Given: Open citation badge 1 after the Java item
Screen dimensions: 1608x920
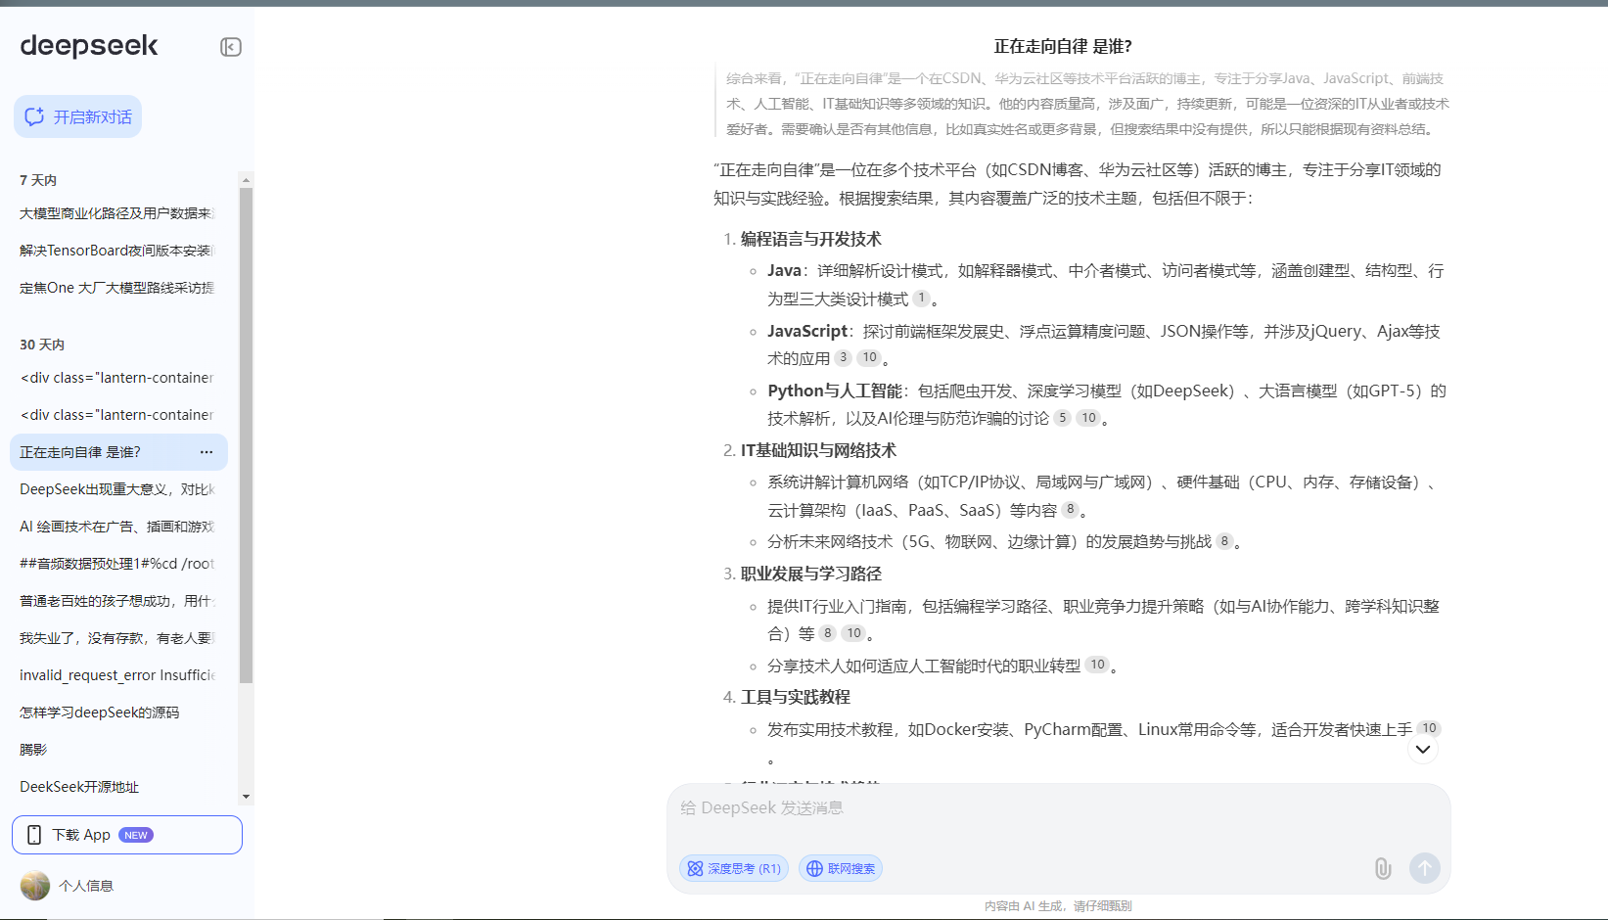Looking at the screenshot, I should [x=921, y=299].
